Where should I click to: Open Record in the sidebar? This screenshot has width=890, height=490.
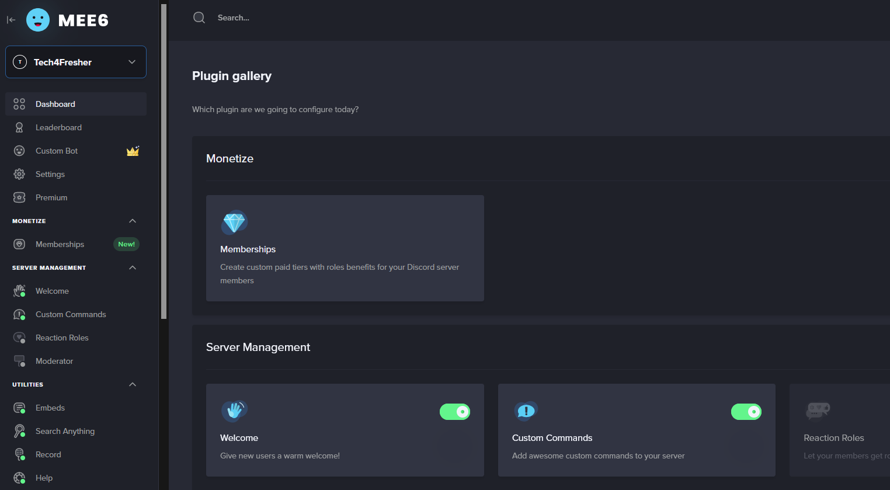tap(76, 454)
